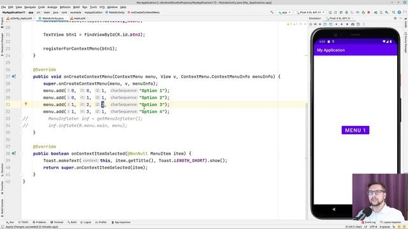Click My Application title in emulator app bar
The image size is (408, 229).
click(331, 50)
